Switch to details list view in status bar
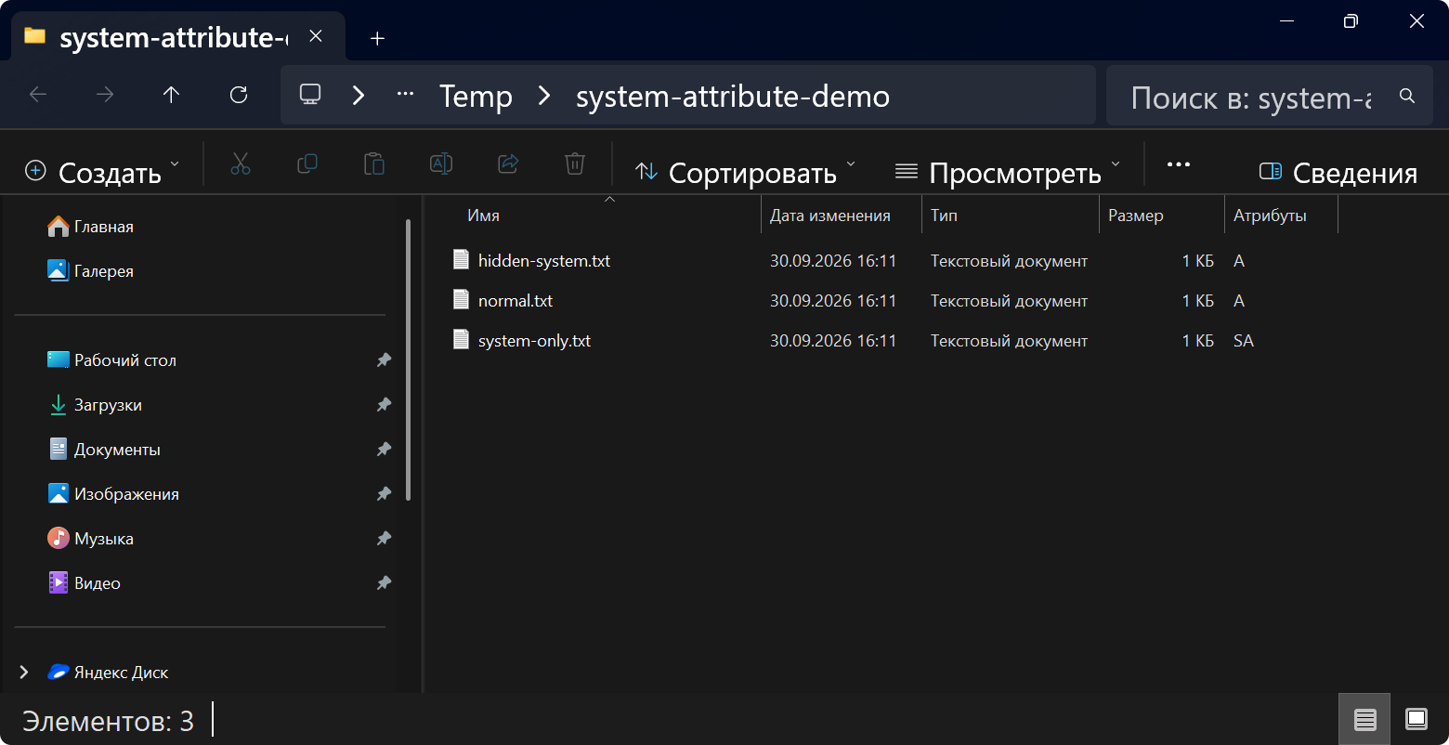The height and width of the screenshot is (745, 1449). point(1364,719)
